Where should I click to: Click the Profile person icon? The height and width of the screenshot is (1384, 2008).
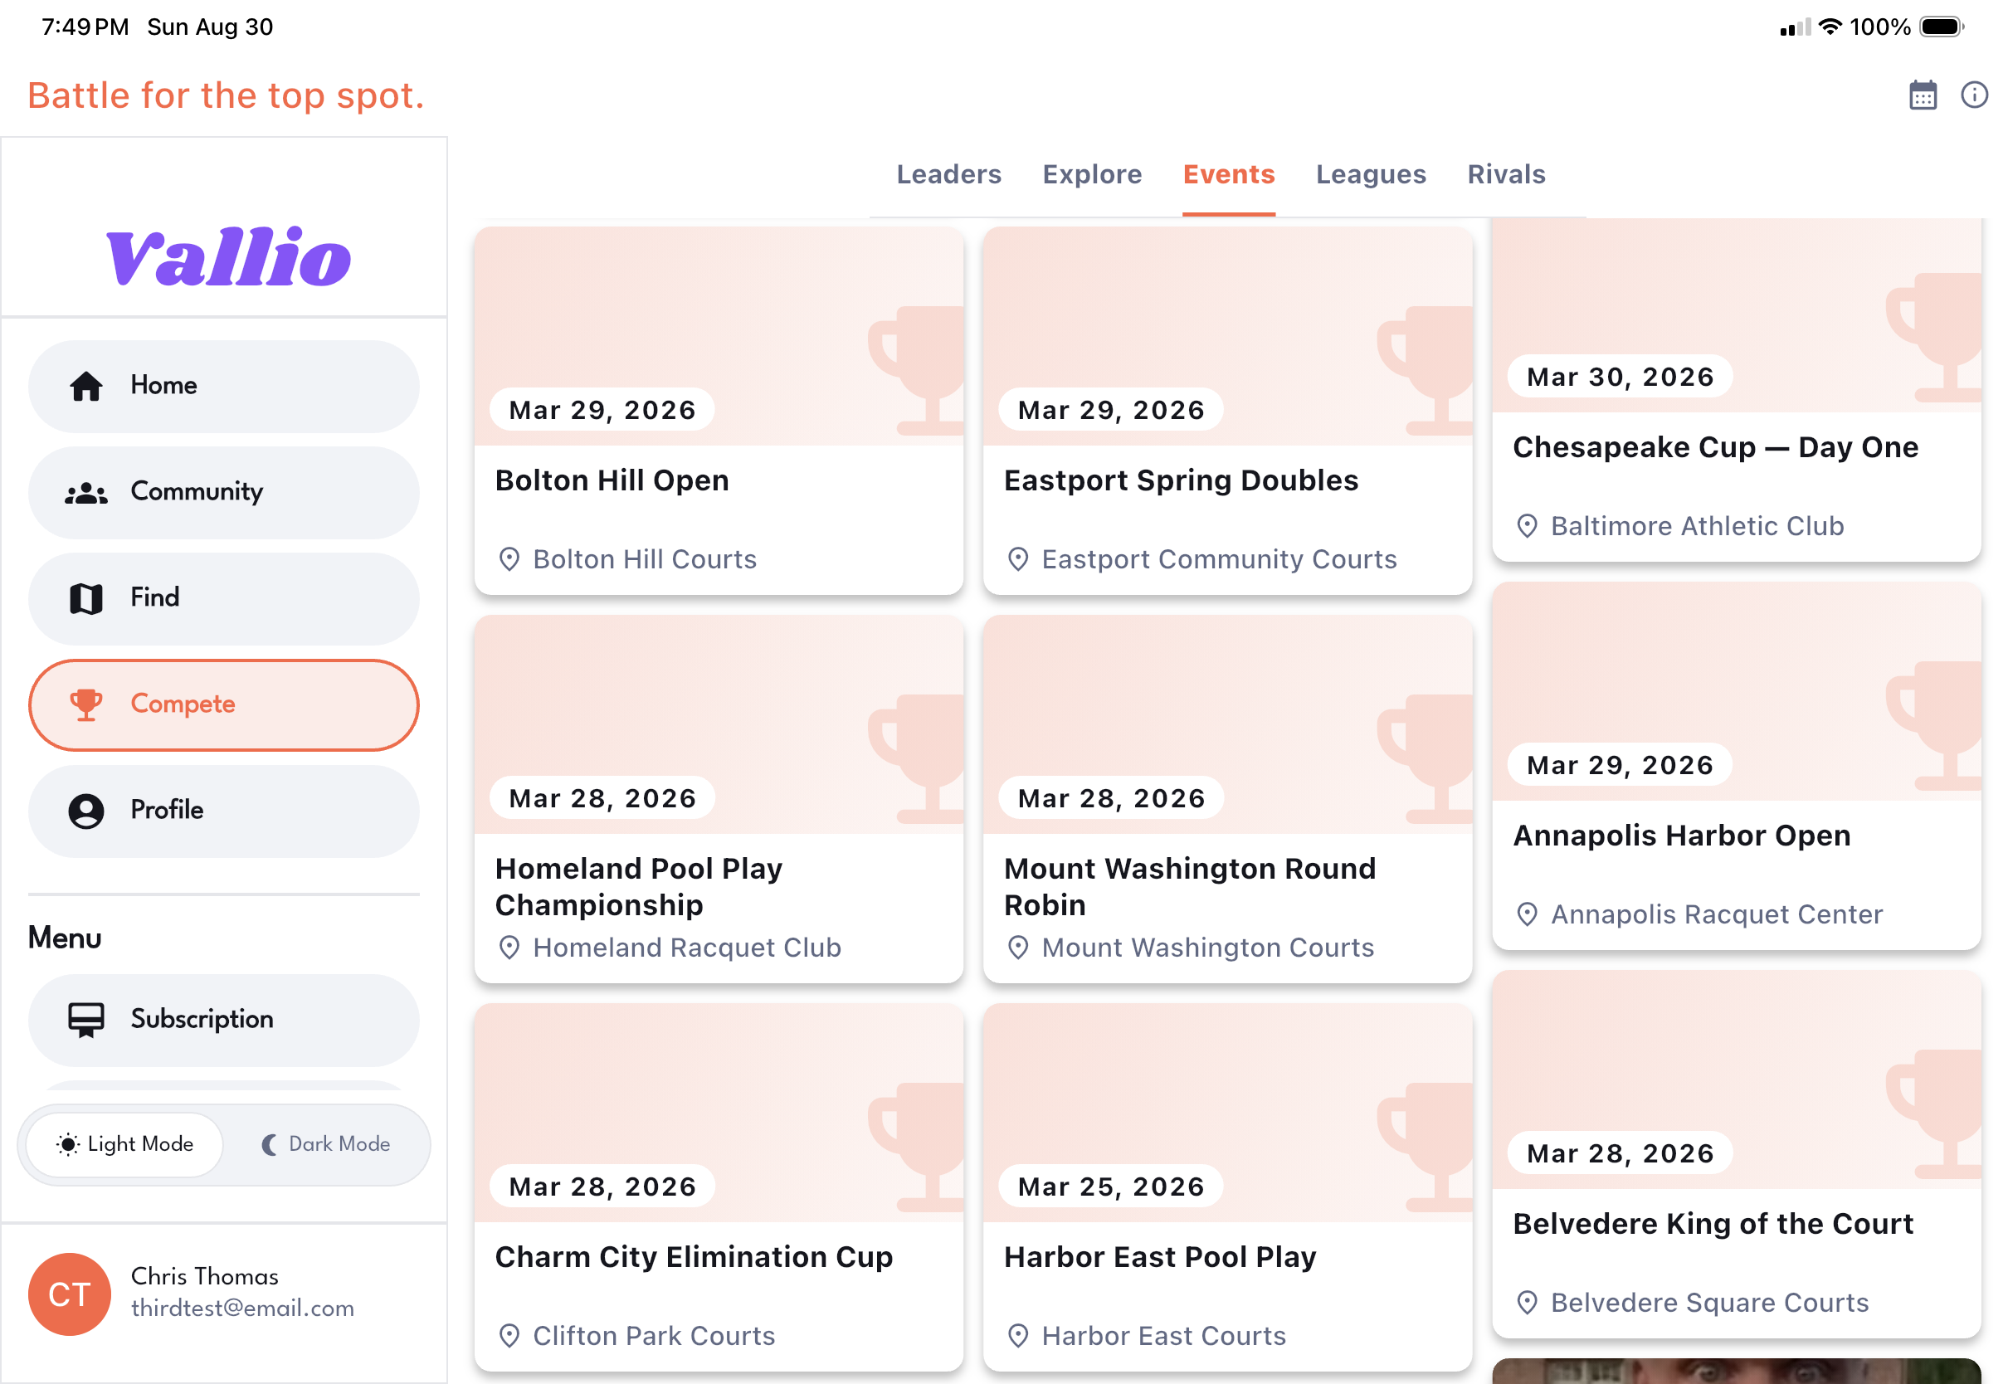point(85,811)
